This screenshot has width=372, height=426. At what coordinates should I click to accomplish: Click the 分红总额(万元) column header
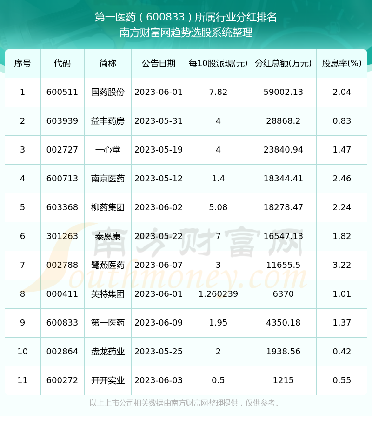tap(283, 64)
